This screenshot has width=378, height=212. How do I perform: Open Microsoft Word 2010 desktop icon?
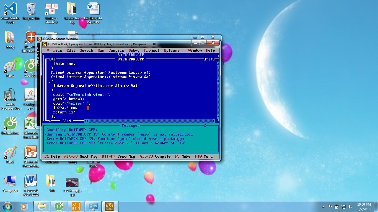tap(31, 185)
